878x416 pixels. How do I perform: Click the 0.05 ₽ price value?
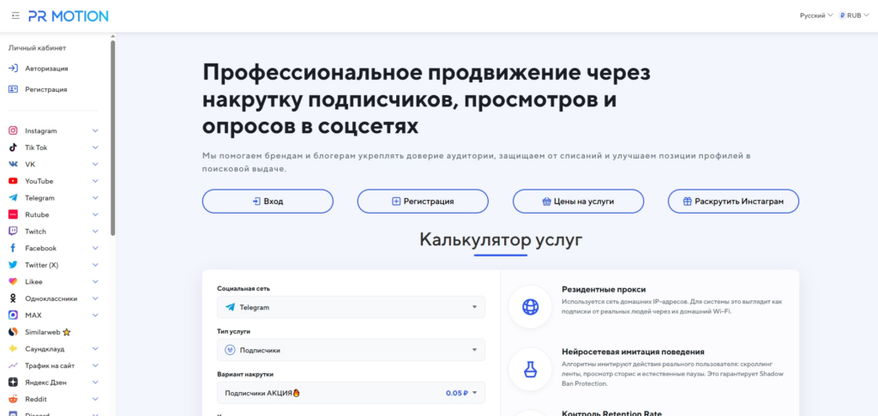(457, 393)
